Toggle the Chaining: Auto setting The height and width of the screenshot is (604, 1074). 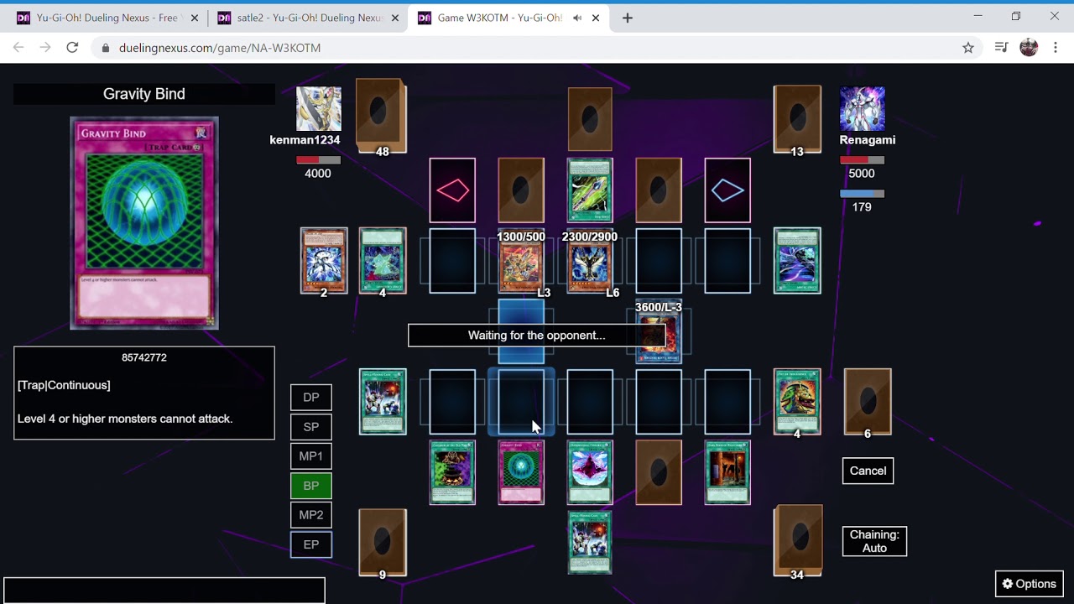874,541
